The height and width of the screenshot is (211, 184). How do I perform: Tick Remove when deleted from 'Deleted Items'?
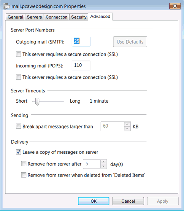pos(24,175)
